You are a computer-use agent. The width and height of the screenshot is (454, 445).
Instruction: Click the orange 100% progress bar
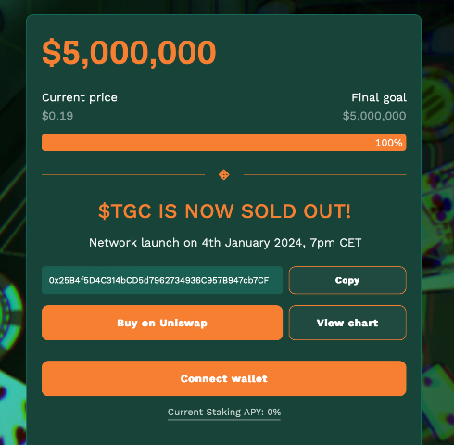point(224,143)
